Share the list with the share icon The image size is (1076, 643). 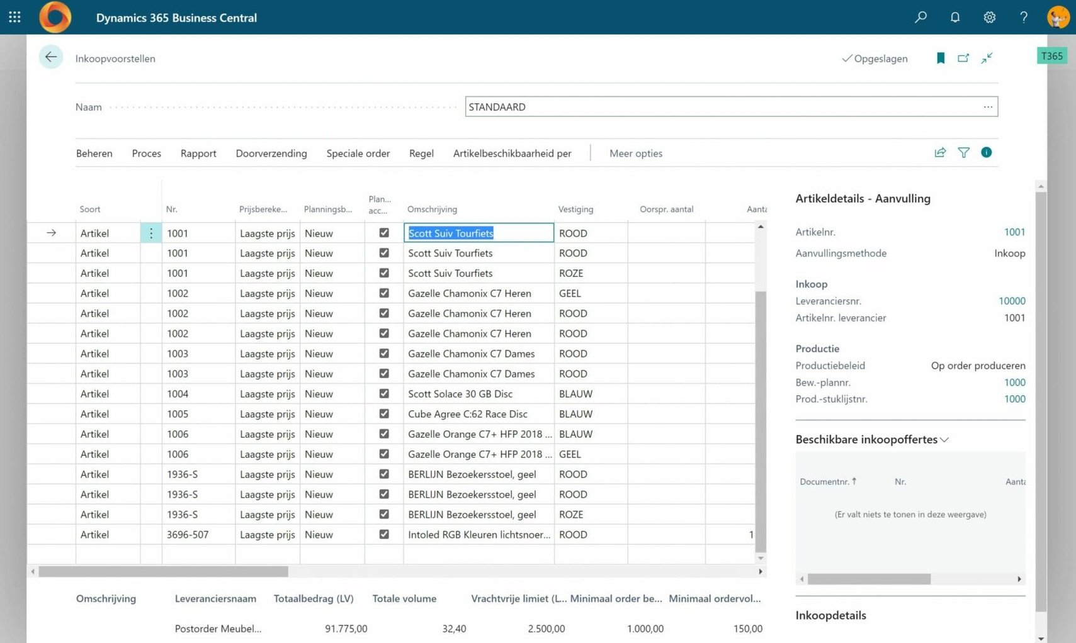(x=940, y=152)
